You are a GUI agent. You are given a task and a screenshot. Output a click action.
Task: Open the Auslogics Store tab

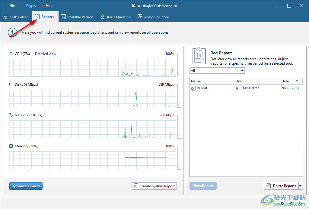coord(153,17)
